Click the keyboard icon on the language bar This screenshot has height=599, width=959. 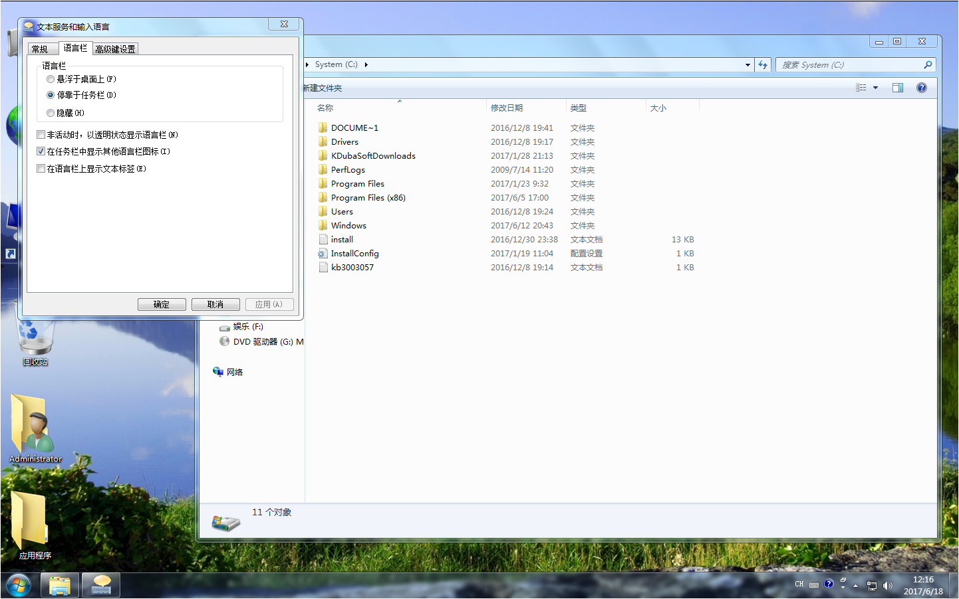[813, 585]
